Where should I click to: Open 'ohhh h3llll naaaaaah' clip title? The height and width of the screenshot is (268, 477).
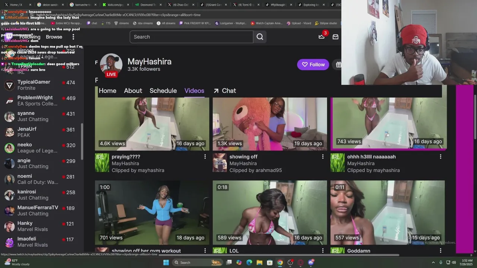click(x=372, y=157)
